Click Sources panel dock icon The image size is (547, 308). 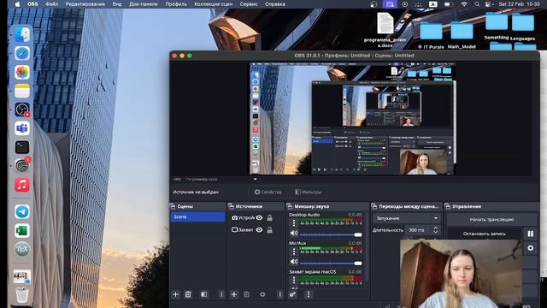click(231, 206)
